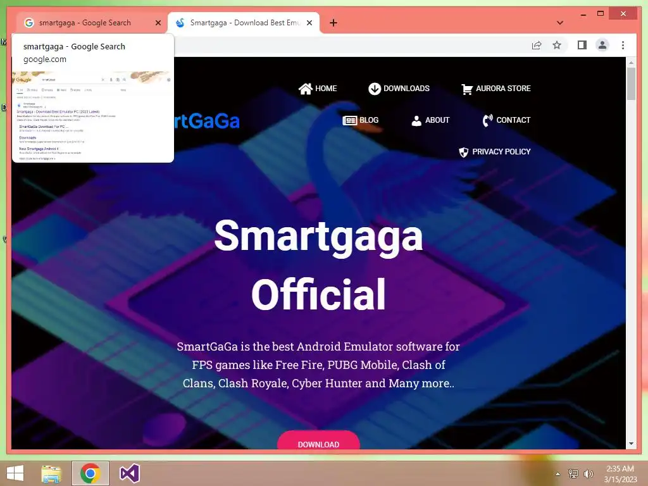Viewport: 648px width, 486px height.
Task: Click the Google Search tab preview thumbnail
Action: pyautogui.click(x=93, y=116)
